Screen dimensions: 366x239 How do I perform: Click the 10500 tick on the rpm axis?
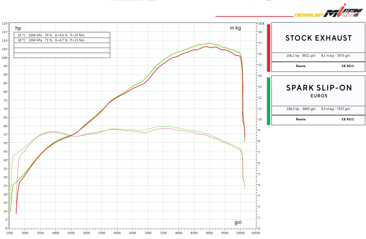[255, 233]
